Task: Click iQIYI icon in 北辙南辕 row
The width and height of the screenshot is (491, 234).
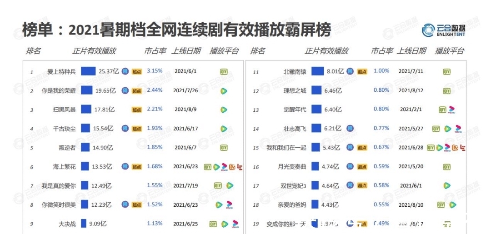Action: pyautogui.click(x=446, y=72)
